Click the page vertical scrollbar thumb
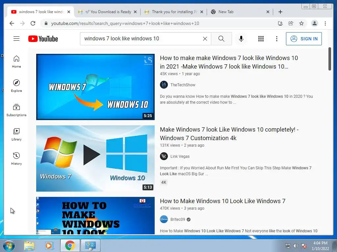This screenshot has height=252, width=337. click(330, 59)
